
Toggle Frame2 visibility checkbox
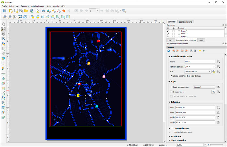pyautogui.click(x=168, y=34)
